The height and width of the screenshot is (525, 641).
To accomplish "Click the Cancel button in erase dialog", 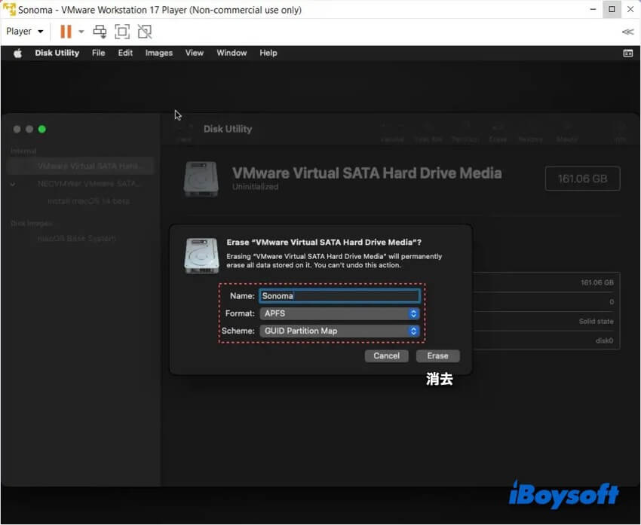I will pyautogui.click(x=386, y=356).
